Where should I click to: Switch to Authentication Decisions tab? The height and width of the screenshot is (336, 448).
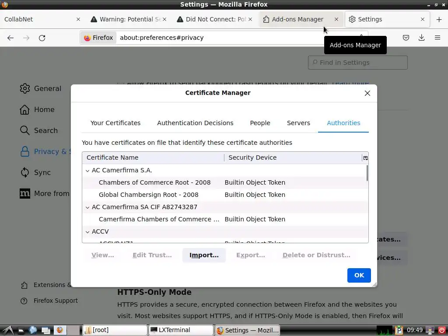coord(195,123)
